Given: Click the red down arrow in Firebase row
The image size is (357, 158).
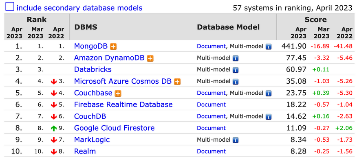Looking at the screenshot, I should click(x=54, y=105).
